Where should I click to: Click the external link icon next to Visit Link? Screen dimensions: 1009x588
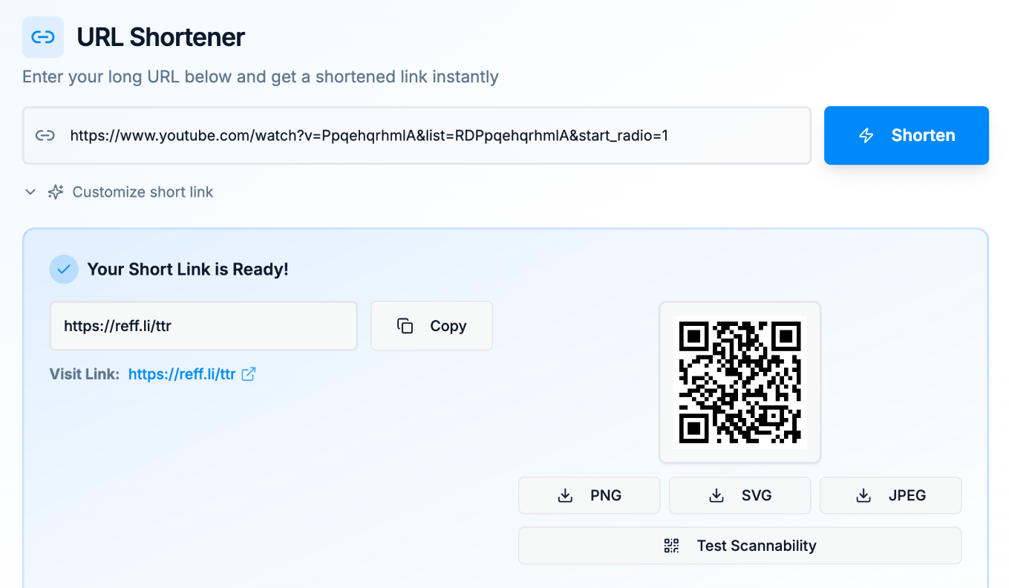tap(248, 373)
